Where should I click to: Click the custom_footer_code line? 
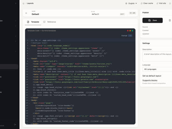tap(68, 121)
